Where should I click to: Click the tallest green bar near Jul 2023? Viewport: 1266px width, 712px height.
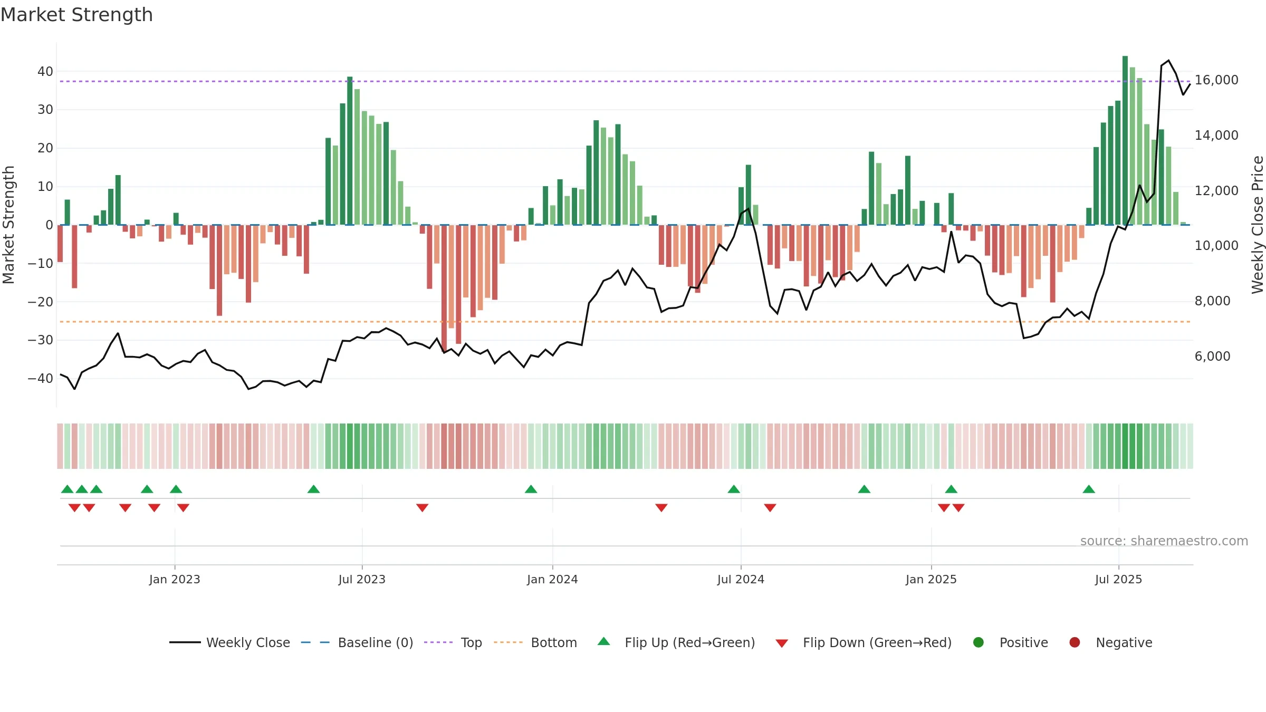point(350,151)
